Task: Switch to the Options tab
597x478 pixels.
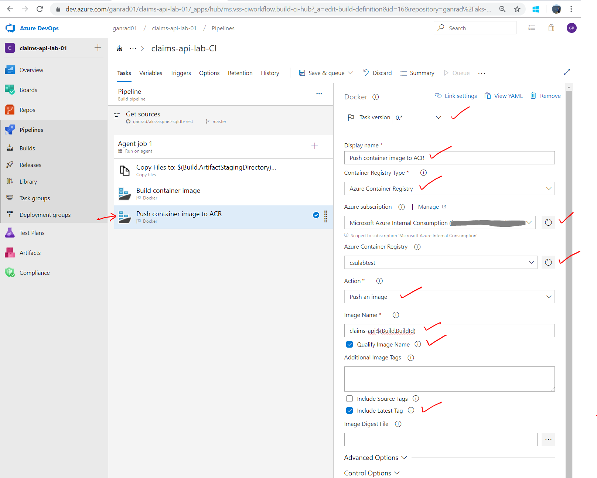Action: coord(209,73)
